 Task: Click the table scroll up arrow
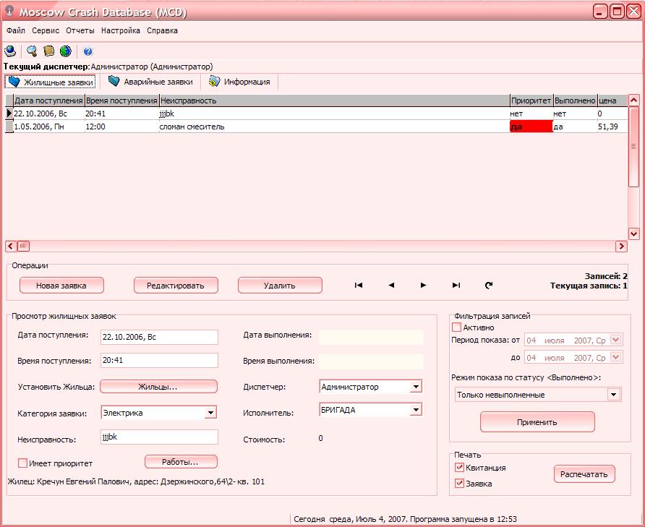click(633, 100)
